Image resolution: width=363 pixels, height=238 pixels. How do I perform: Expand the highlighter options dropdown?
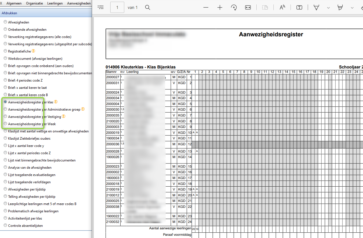pos(352,8)
